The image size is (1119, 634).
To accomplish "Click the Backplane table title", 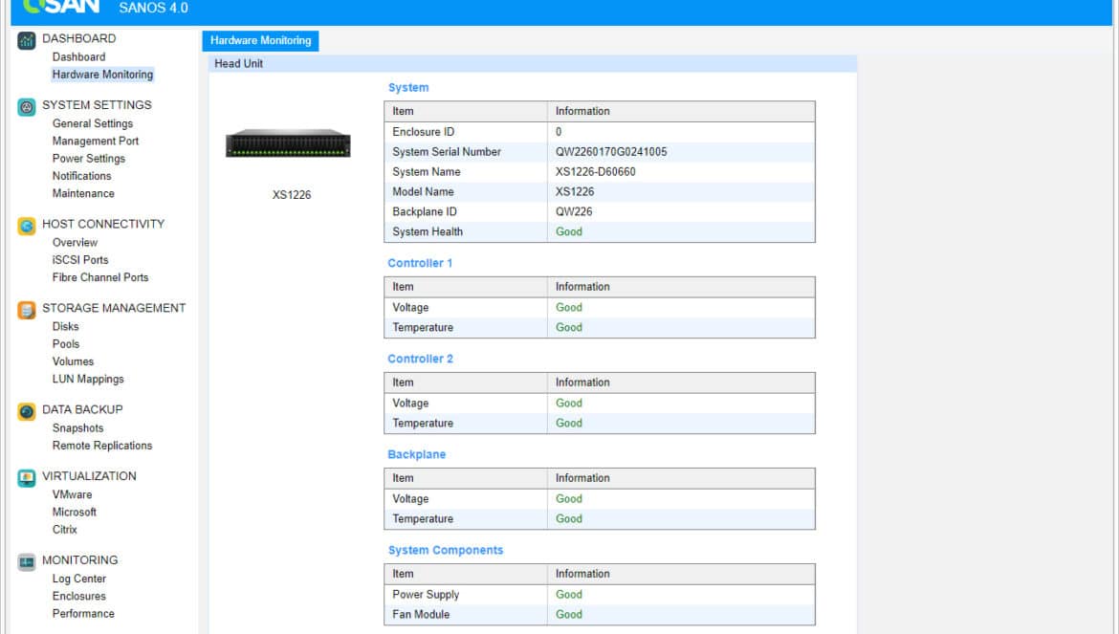I will point(417,454).
